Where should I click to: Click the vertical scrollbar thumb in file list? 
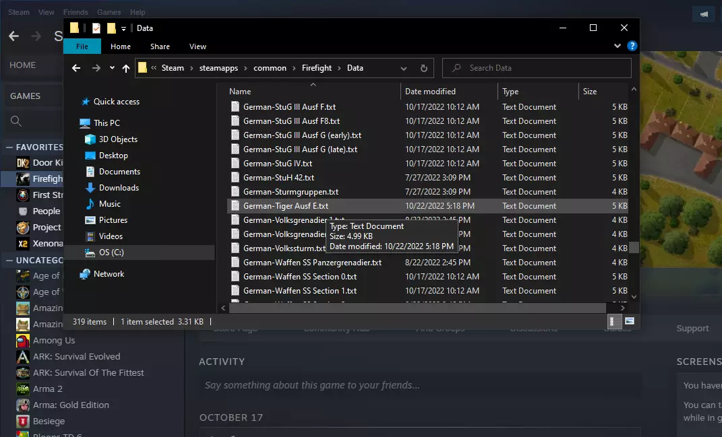(634, 248)
